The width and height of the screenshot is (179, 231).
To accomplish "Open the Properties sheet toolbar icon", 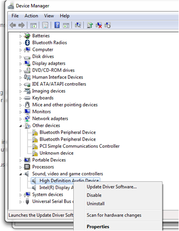I will 45,25.
